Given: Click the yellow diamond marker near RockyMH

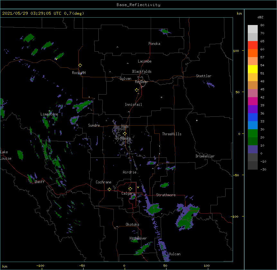Looking at the screenshot, I should (80, 65).
